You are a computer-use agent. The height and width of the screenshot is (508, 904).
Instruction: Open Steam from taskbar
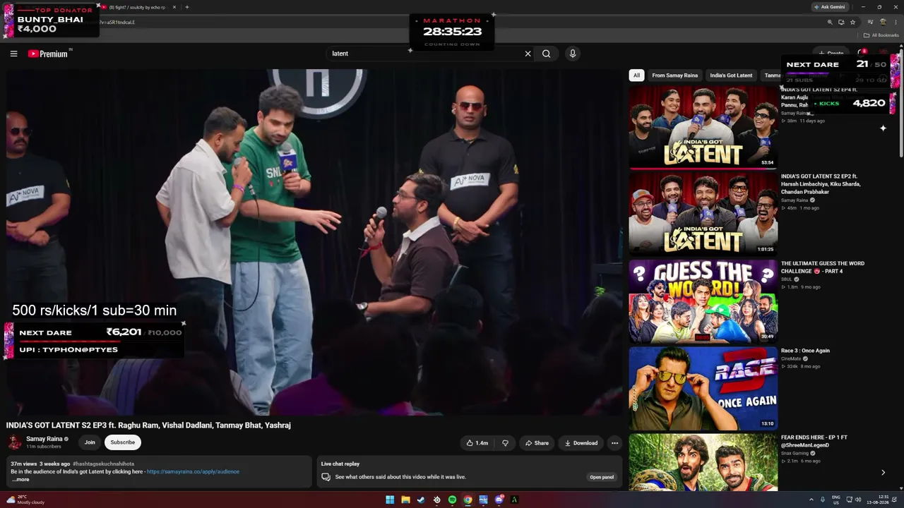point(421,500)
